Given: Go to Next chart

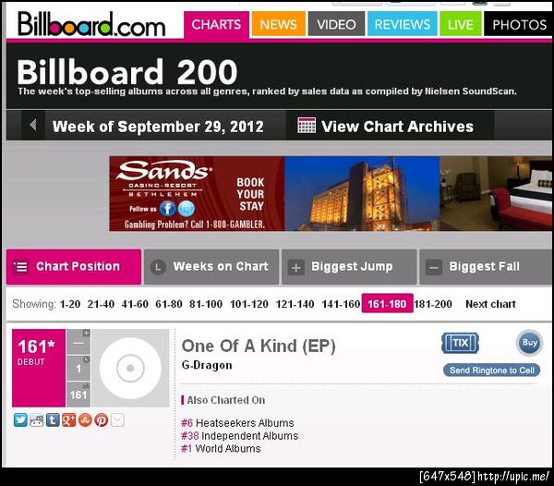Looking at the screenshot, I should pos(490,304).
